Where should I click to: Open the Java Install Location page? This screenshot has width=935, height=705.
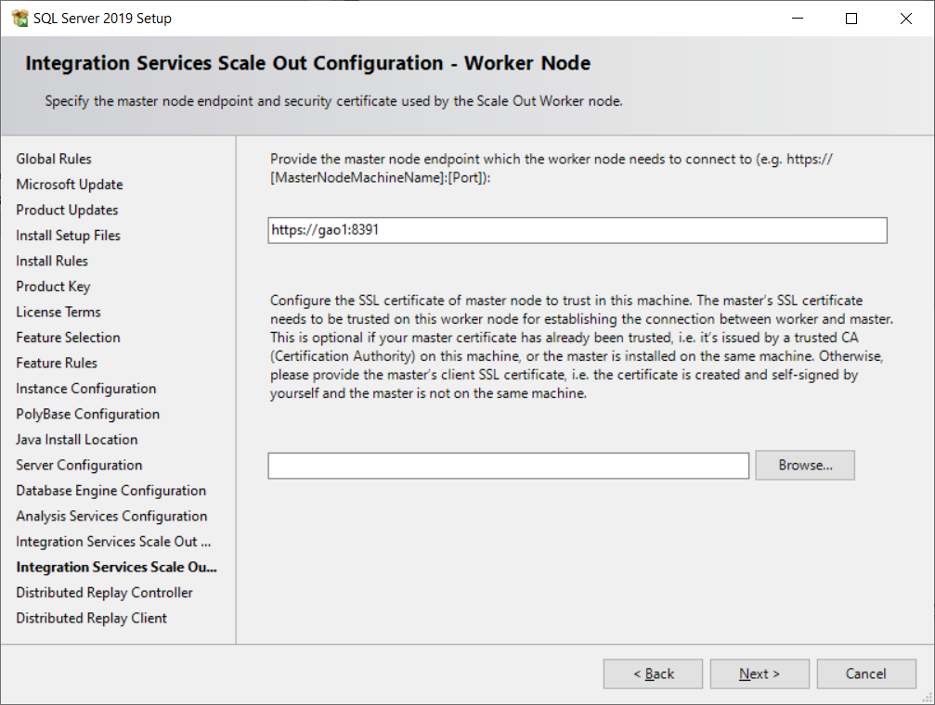[x=76, y=439]
